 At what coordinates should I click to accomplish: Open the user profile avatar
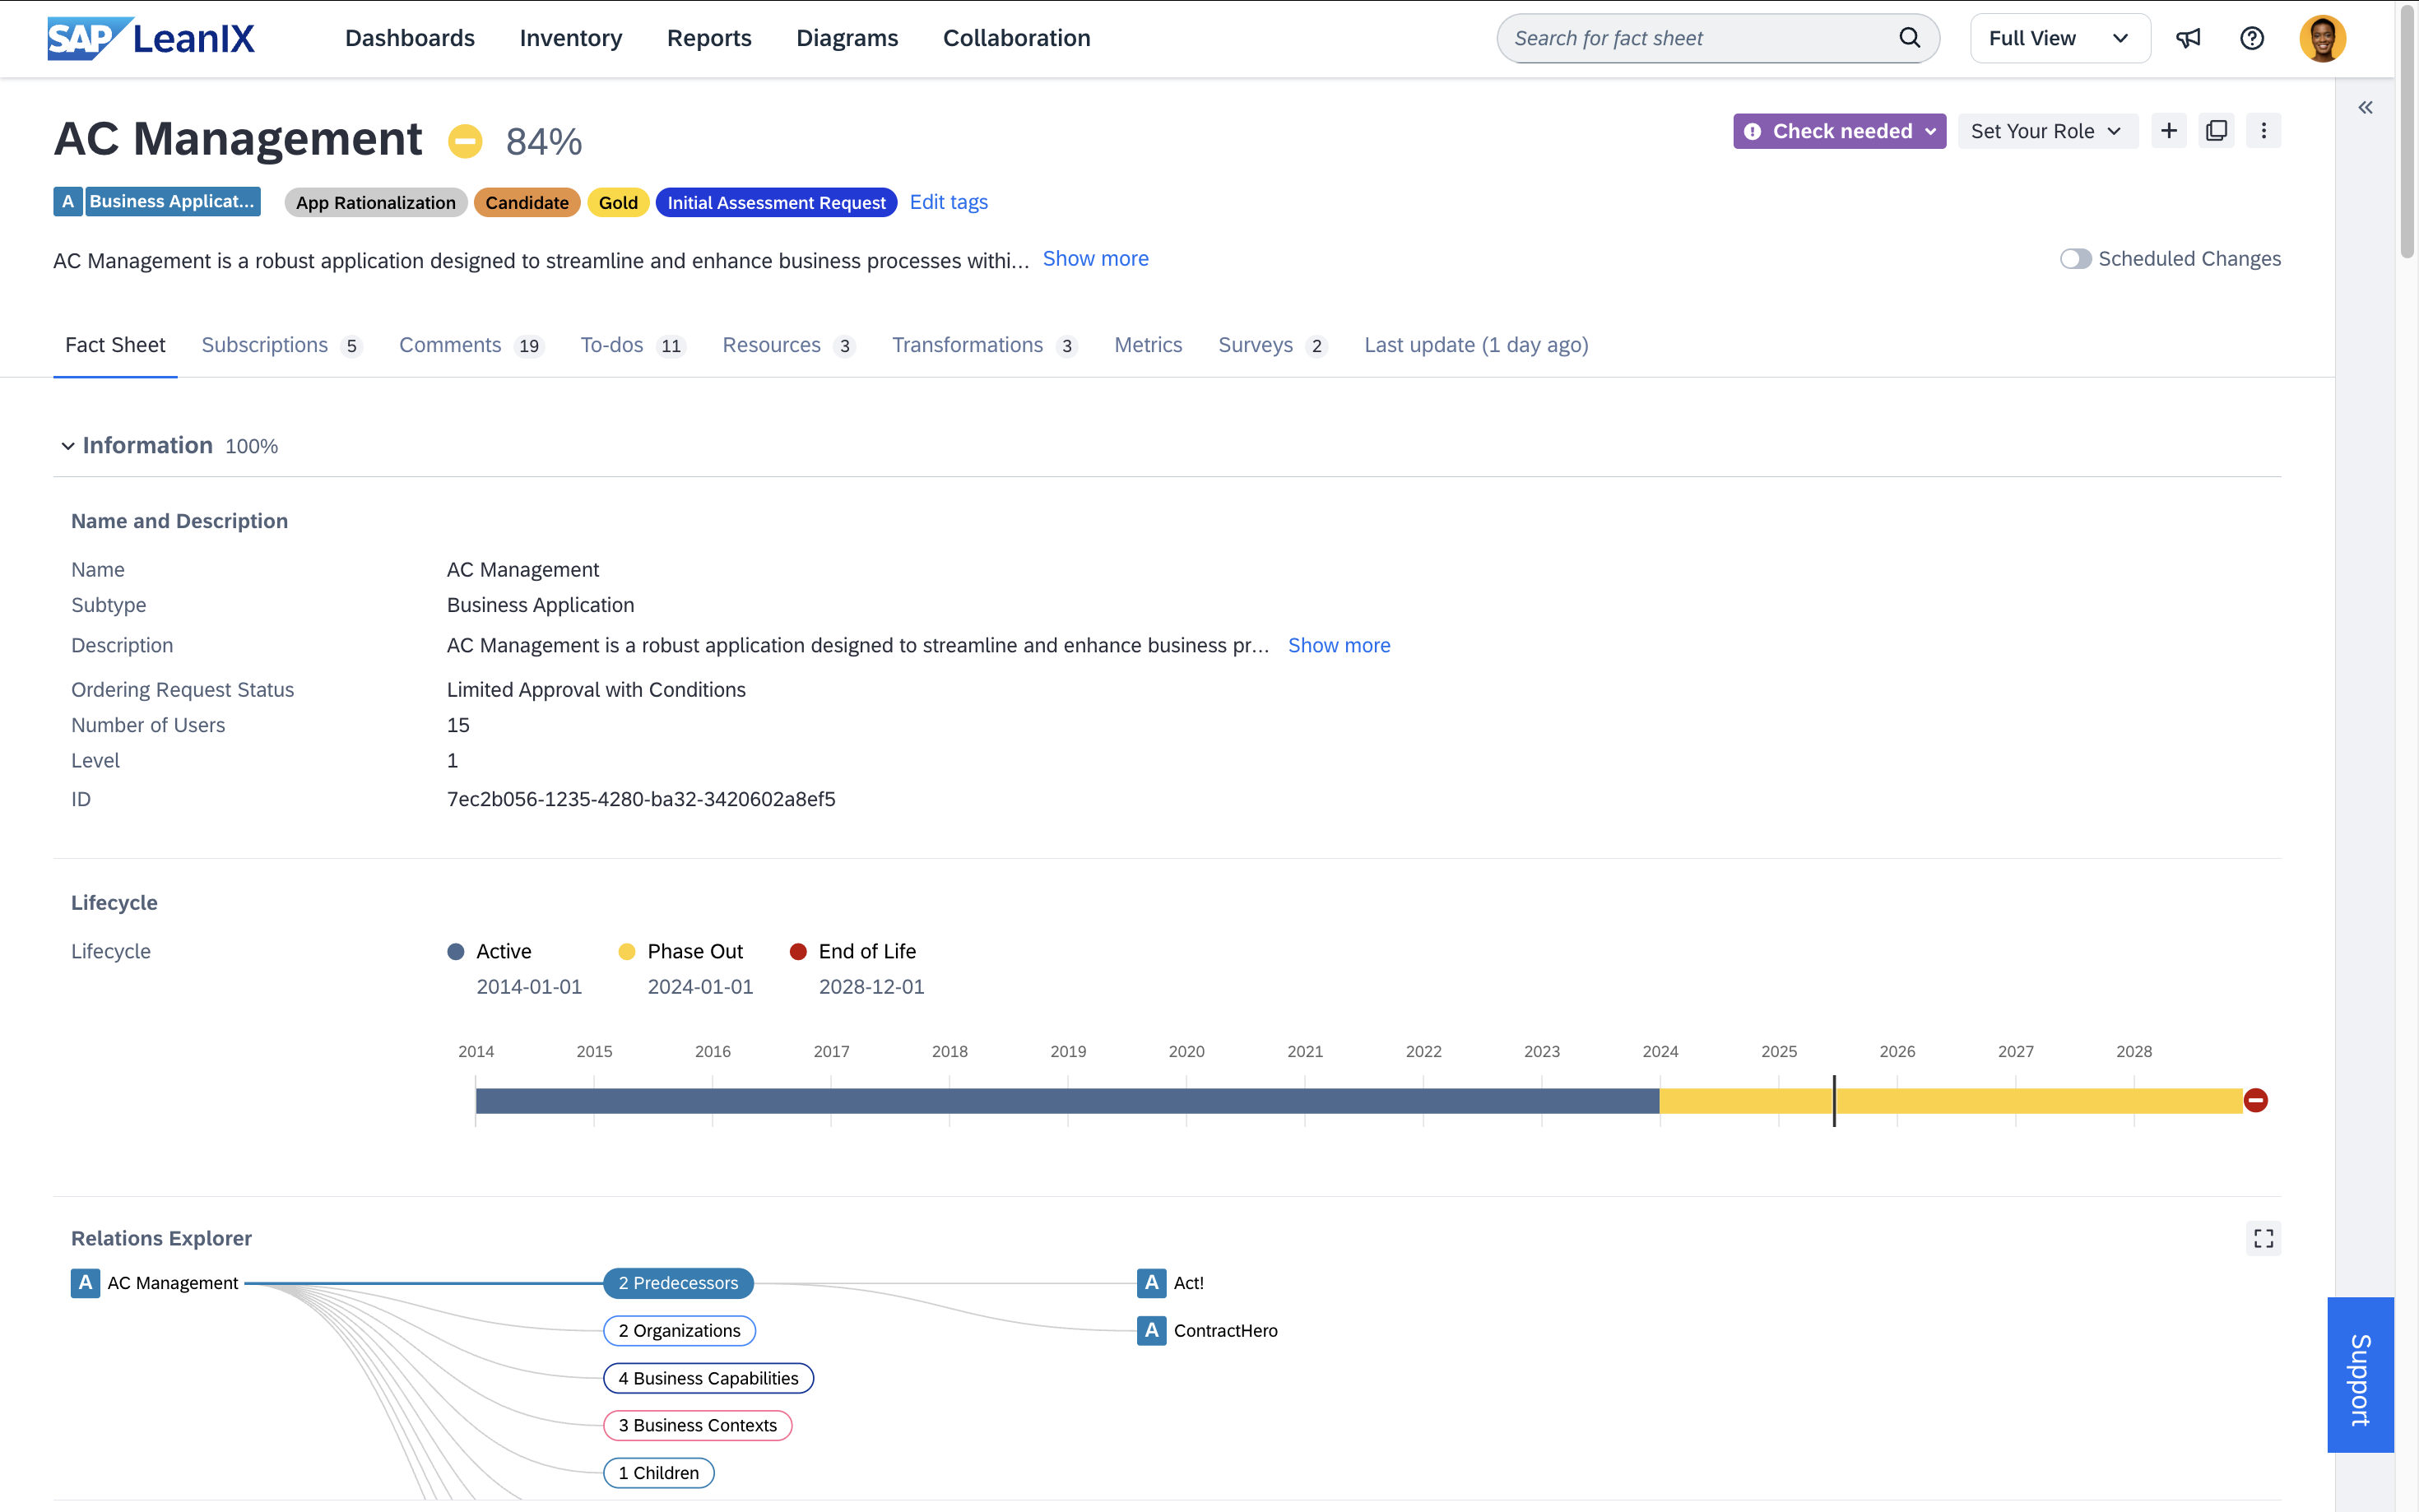(x=2322, y=38)
